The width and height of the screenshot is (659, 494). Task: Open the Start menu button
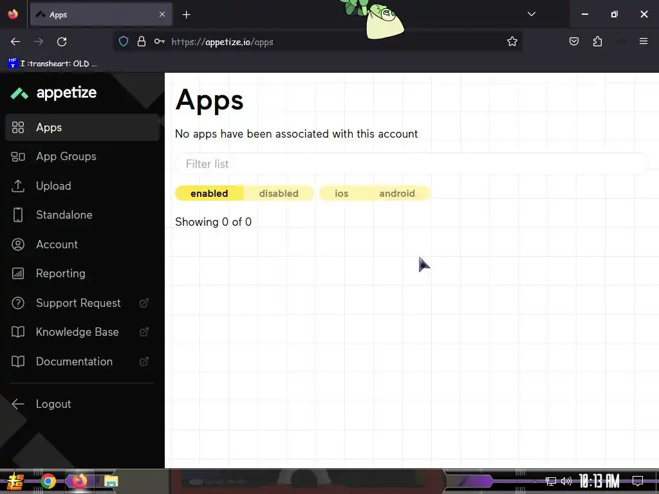pyautogui.click(x=15, y=481)
